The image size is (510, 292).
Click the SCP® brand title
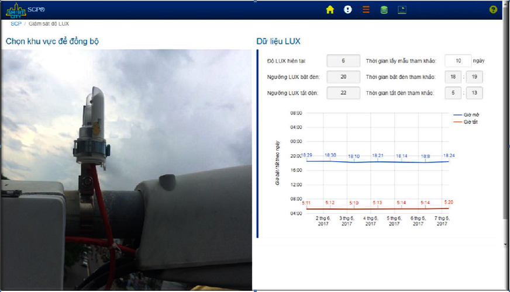pyautogui.click(x=36, y=10)
